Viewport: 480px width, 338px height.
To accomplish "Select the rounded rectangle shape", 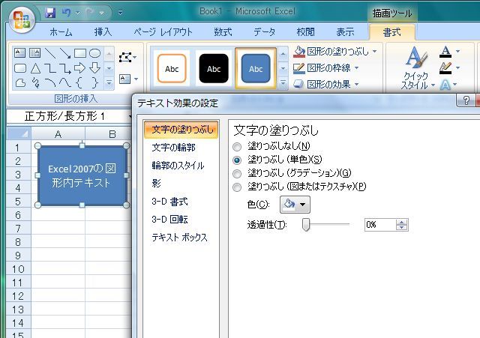I will click(x=20, y=68).
